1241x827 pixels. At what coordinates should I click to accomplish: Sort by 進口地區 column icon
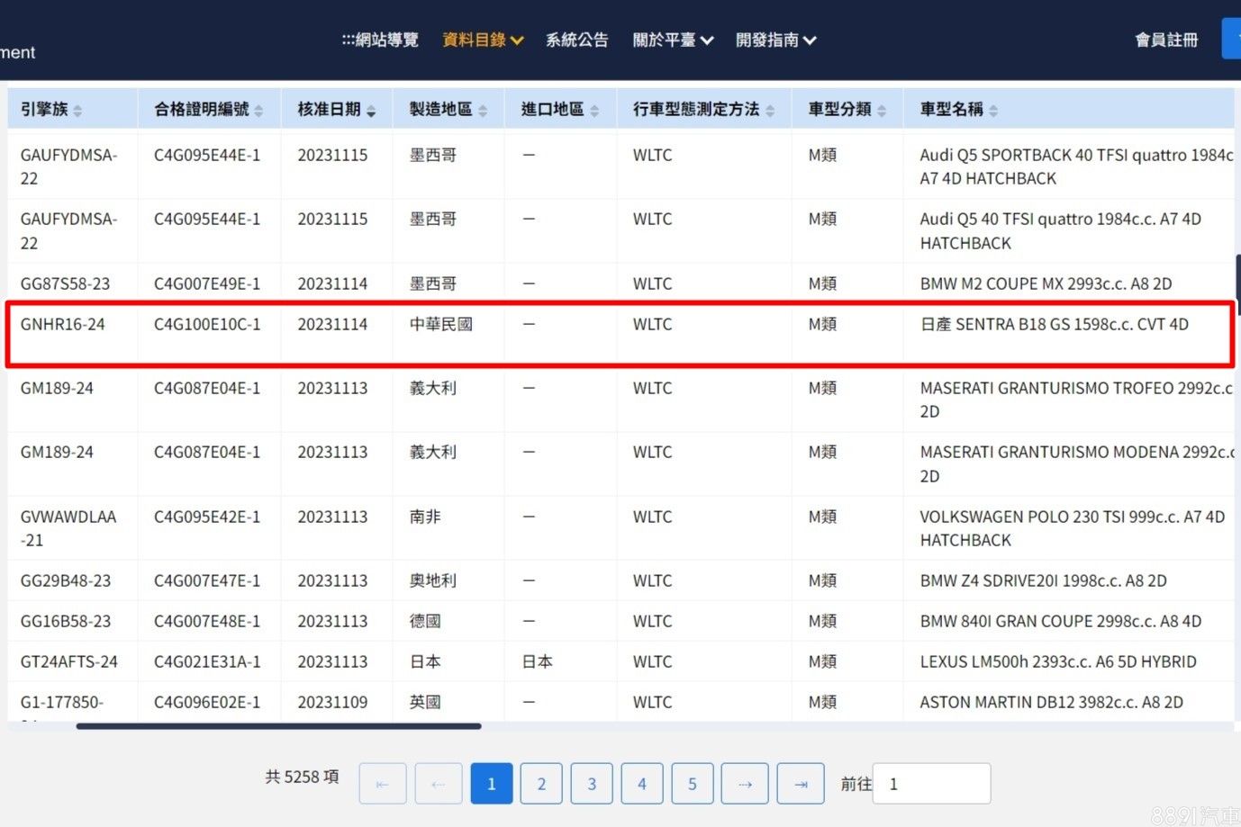tap(594, 111)
